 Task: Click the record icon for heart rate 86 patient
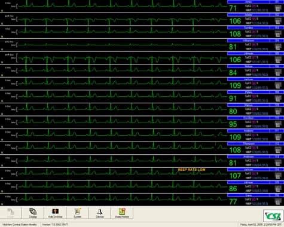coord(277,189)
